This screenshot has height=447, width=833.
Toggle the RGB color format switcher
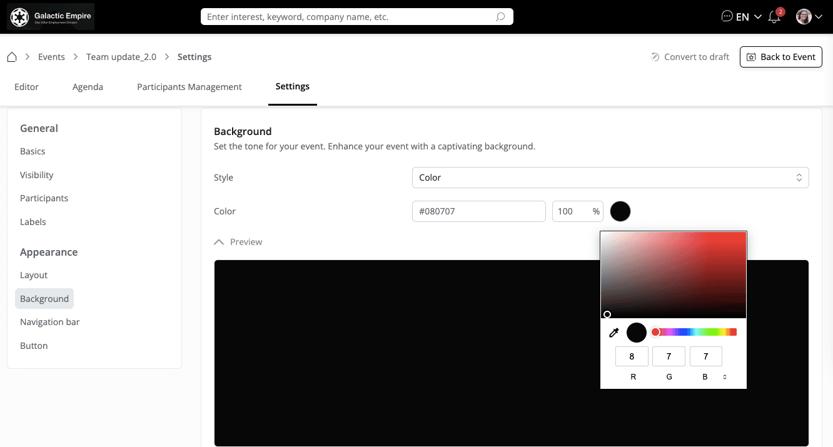725,377
